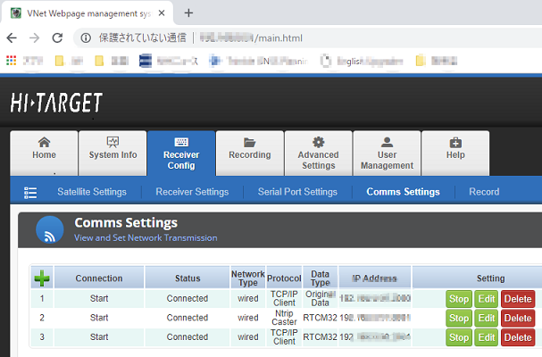Click the apps grid icon in bookmarks bar
The height and width of the screenshot is (357, 542).
click(x=11, y=62)
